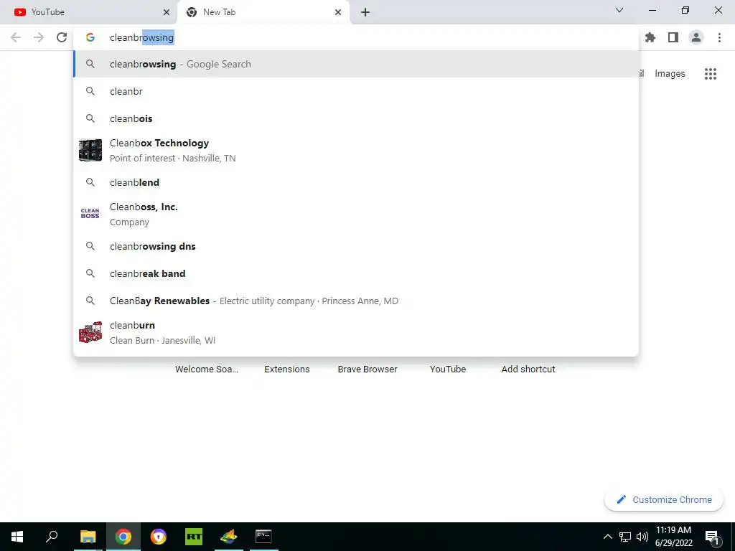This screenshot has height=551, width=735.
Task: Select Cleanboss, Inc. company suggestion
Action: pos(356,214)
